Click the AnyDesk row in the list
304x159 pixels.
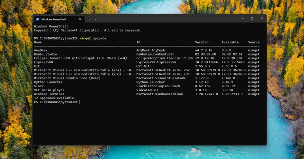pyautogui.click(x=147, y=50)
